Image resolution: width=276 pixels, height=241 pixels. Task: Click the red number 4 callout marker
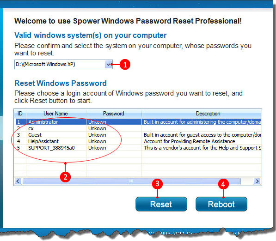(223, 184)
